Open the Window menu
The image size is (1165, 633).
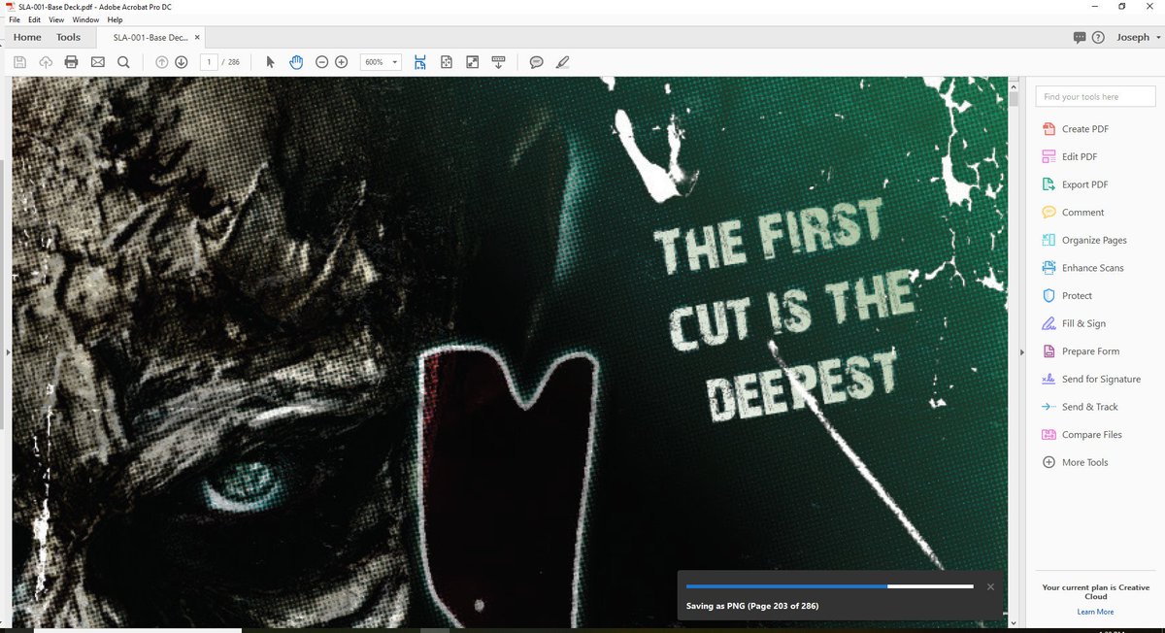click(85, 19)
